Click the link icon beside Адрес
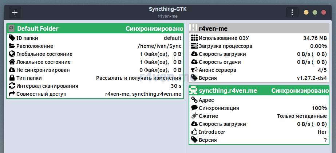Viewport: 336px width, 153px height. coord(194,100)
